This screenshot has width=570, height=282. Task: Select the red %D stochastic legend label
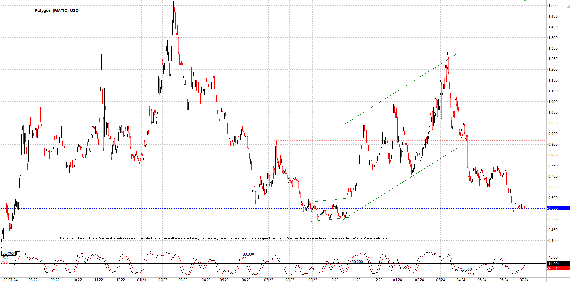(5, 262)
